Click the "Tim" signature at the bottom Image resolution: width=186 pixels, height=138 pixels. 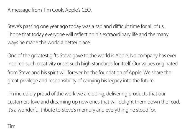click(x=11, y=126)
